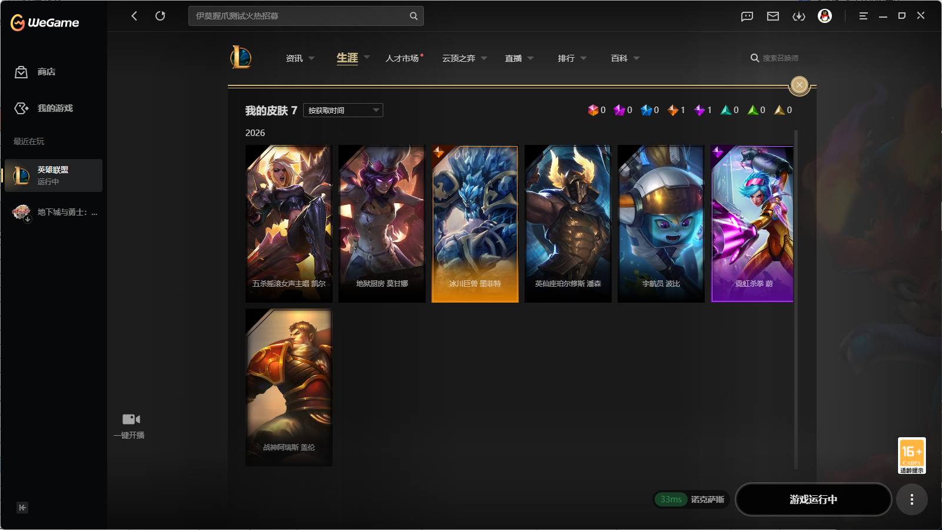
Task: Select the 冰川巨兽 墨菲特 skin card
Action: [x=475, y=224]
